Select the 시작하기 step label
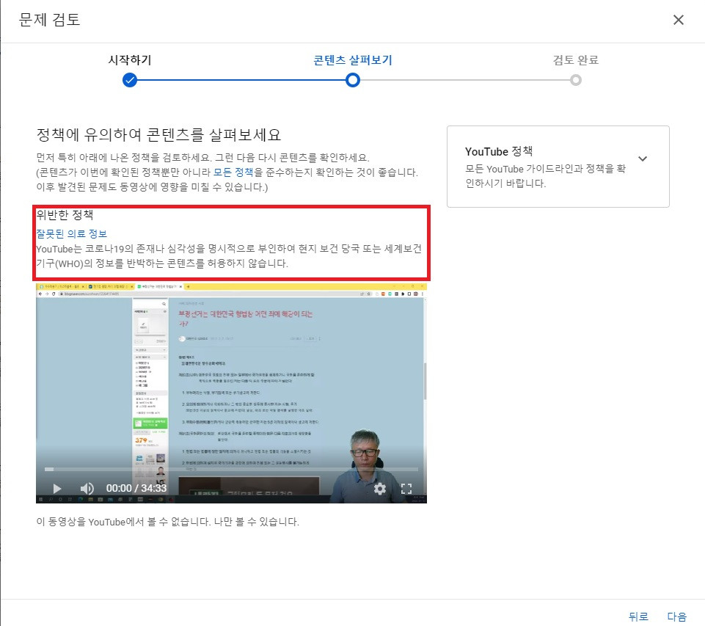This screenshot has height=626, width=705. click(130, 60)
